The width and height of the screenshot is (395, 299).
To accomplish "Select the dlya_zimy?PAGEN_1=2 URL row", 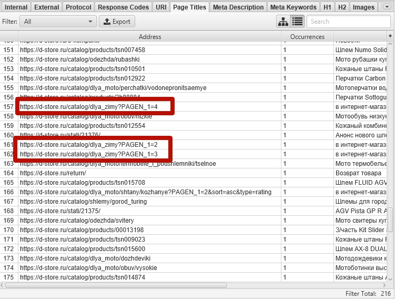I will [x=194, y=144].
